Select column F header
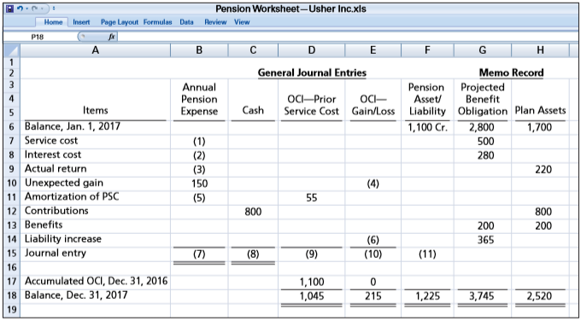 [427, 50]
